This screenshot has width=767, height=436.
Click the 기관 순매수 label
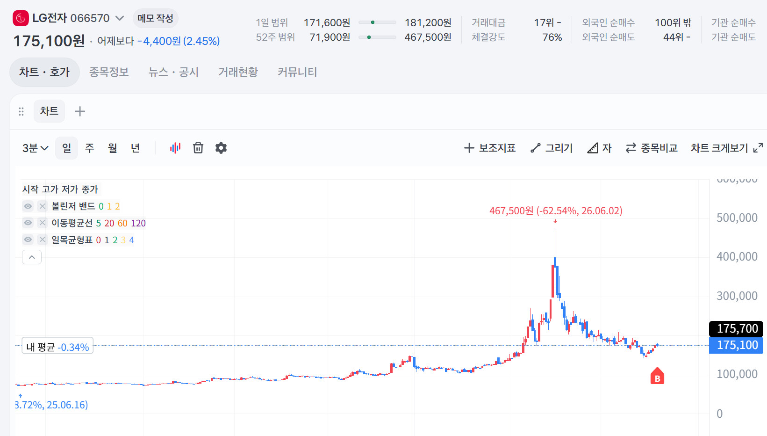click(733, 22)
